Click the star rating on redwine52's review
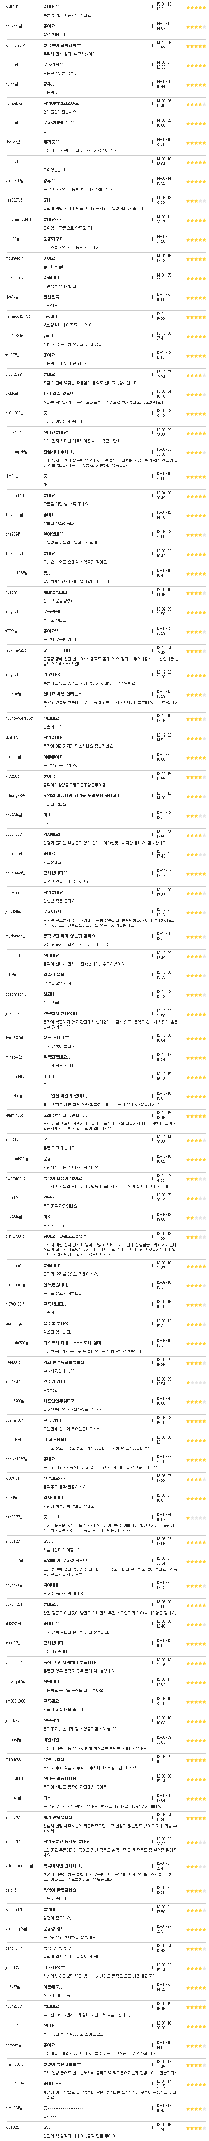The height and width of the screenshot is (2141, 209). pyautogui.click(x=196, y=649)
